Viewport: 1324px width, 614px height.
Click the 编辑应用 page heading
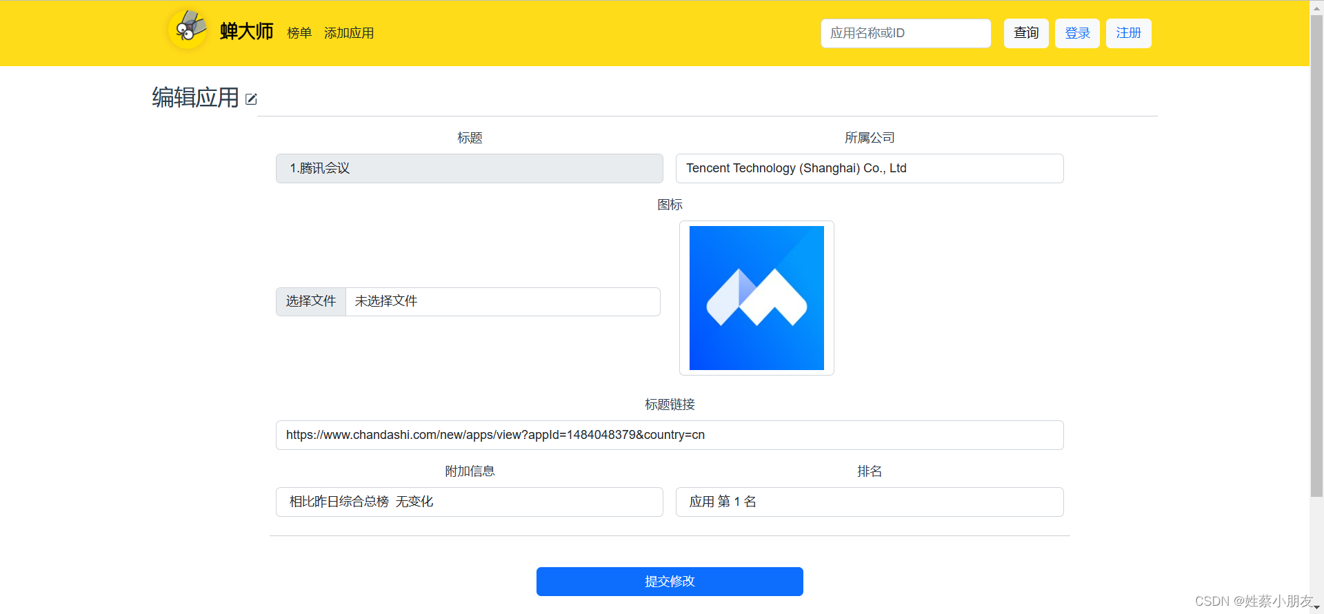pyautogui.click(x=195, y=98)
